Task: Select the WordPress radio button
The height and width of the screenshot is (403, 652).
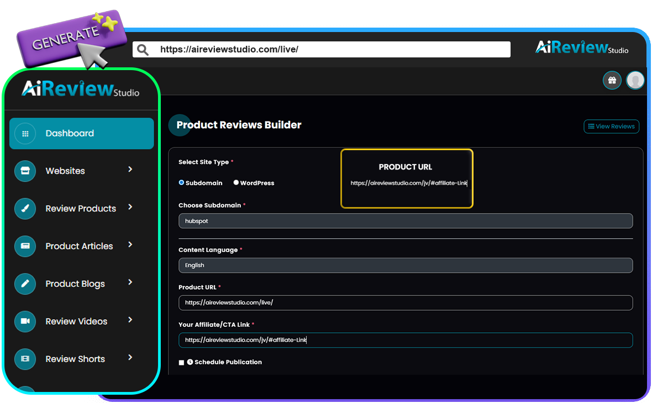Action: tap(236, 182)
